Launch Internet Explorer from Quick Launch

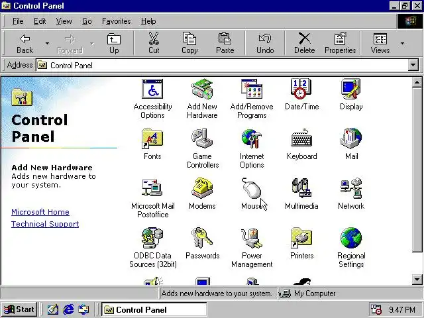click(68, 309)
